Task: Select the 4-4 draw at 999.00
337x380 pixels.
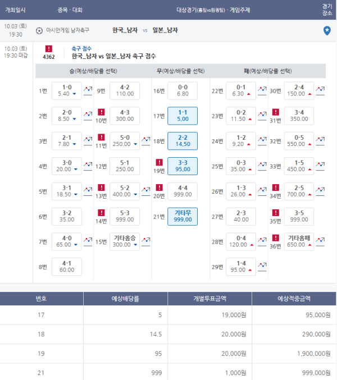Action: [x=183, y=191]
